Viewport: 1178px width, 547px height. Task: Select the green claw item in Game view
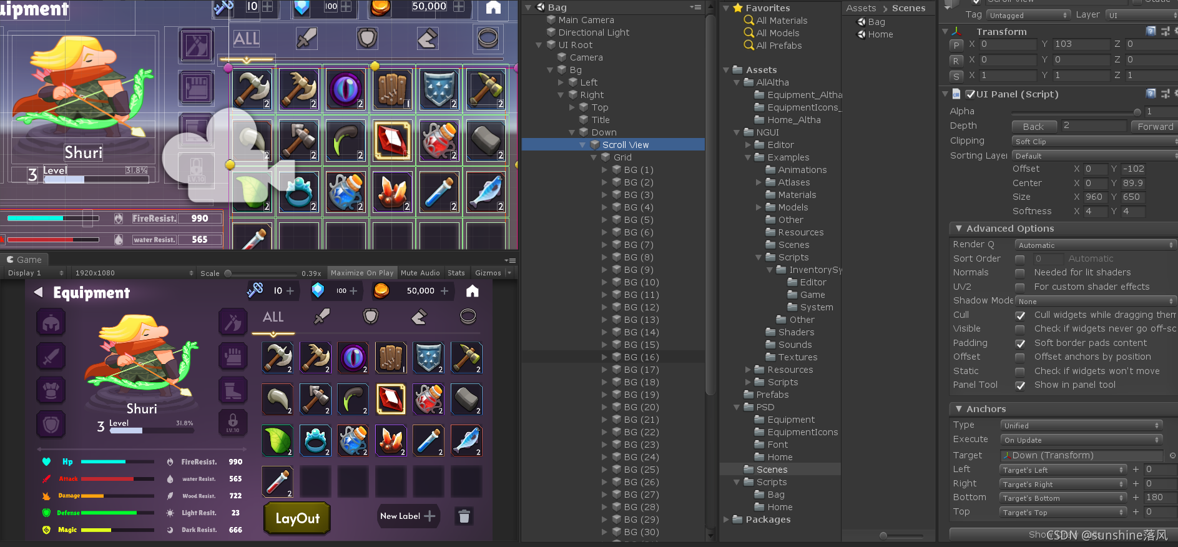[353, 399]
